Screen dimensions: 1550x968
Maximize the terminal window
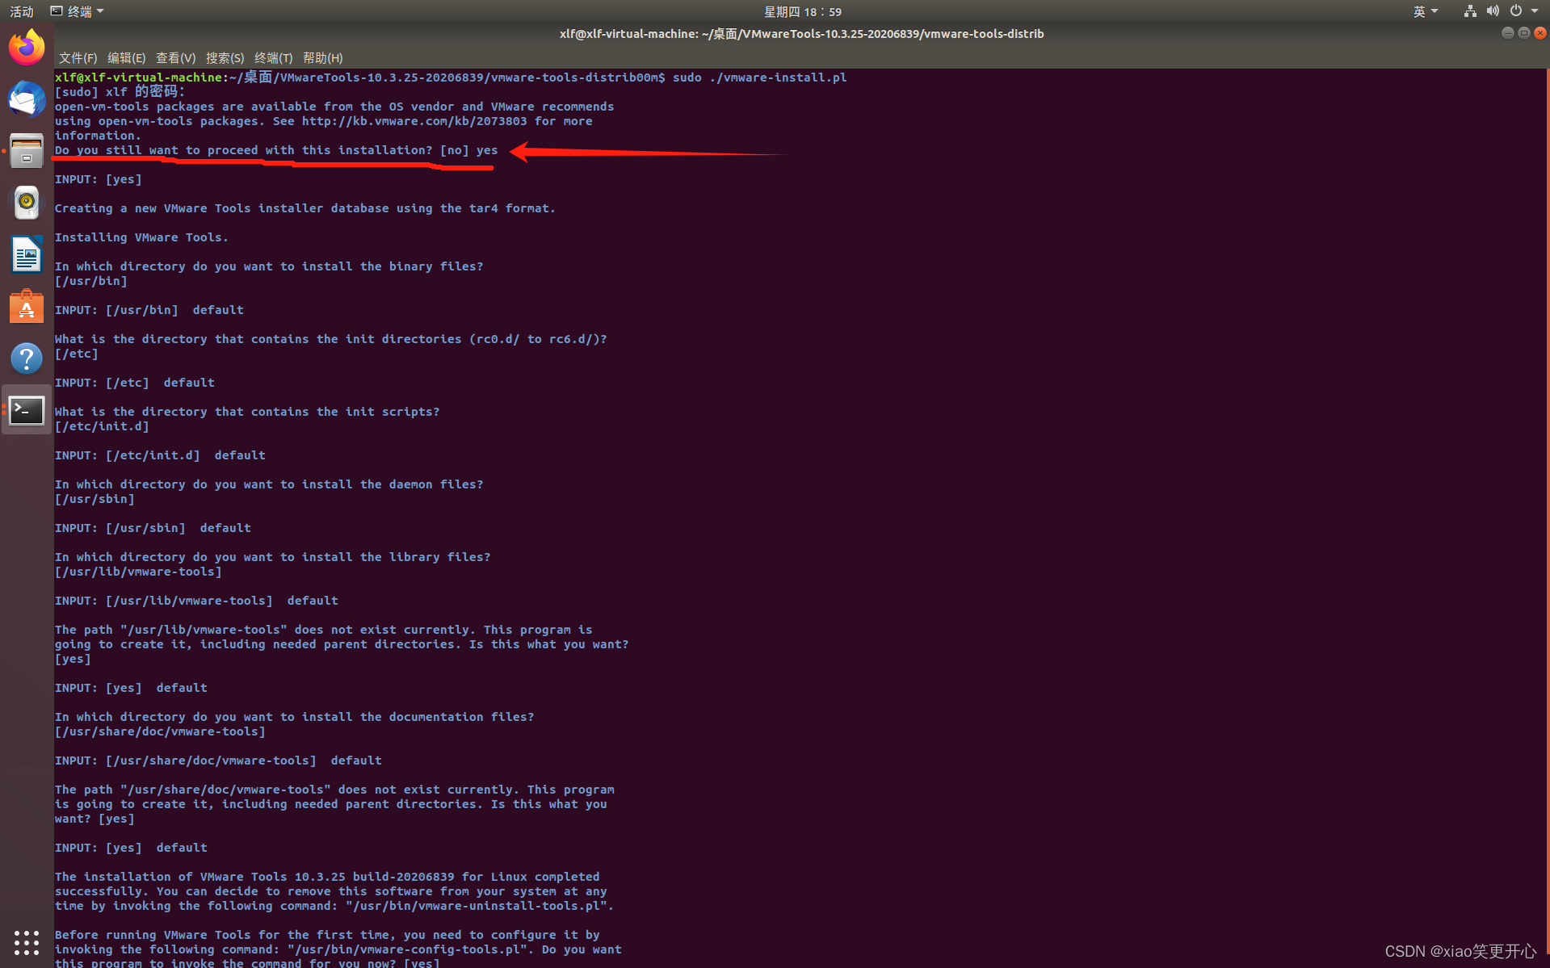tap(1523, 33)
